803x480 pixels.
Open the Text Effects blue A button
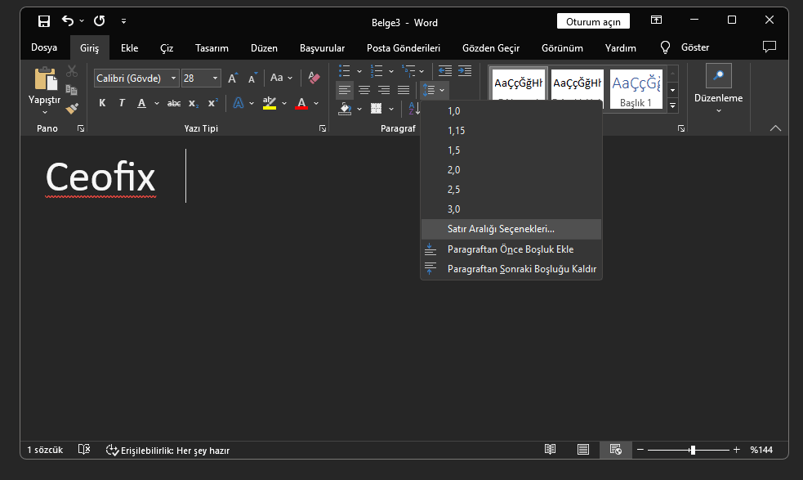(x=239, y=103)
